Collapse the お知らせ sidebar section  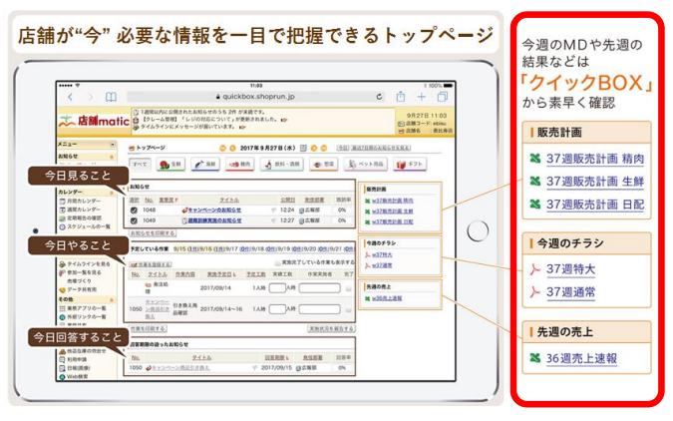click(112, 157)
